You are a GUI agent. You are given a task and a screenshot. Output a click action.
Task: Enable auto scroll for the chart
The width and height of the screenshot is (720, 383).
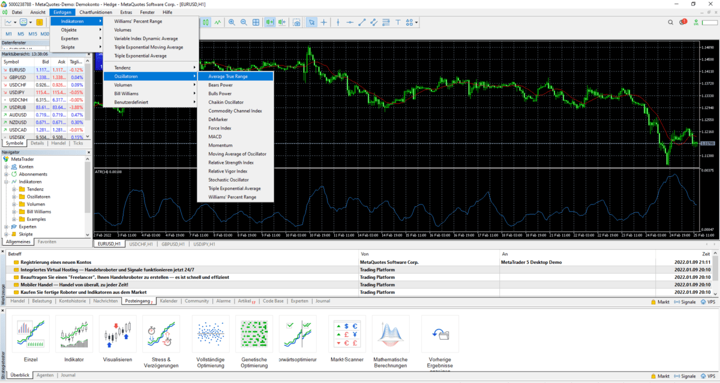269,22
